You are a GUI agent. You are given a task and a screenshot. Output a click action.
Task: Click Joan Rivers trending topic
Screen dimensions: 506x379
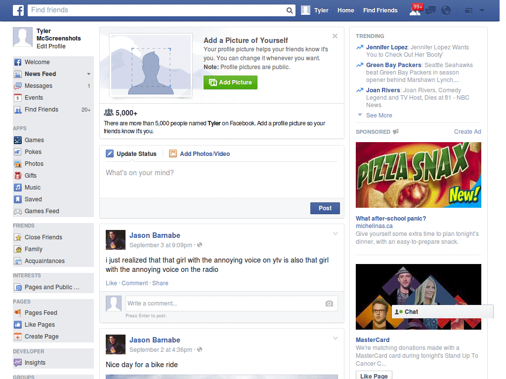[x=383, y=90]
